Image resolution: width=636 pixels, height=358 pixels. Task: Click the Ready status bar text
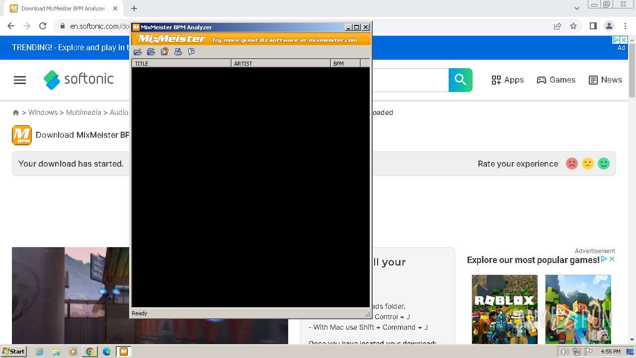(x=140, y=313)
